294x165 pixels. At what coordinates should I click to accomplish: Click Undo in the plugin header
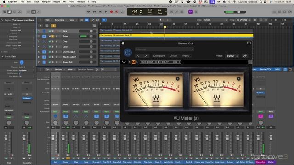173,56
